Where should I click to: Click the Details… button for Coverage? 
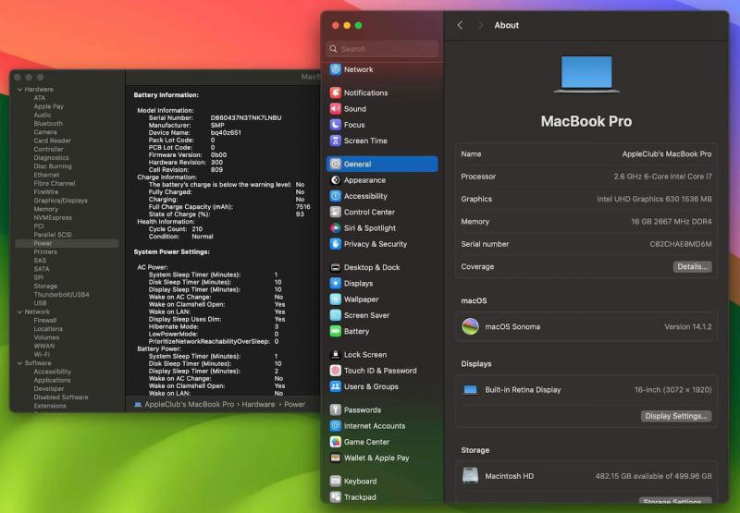pos(692,267)
